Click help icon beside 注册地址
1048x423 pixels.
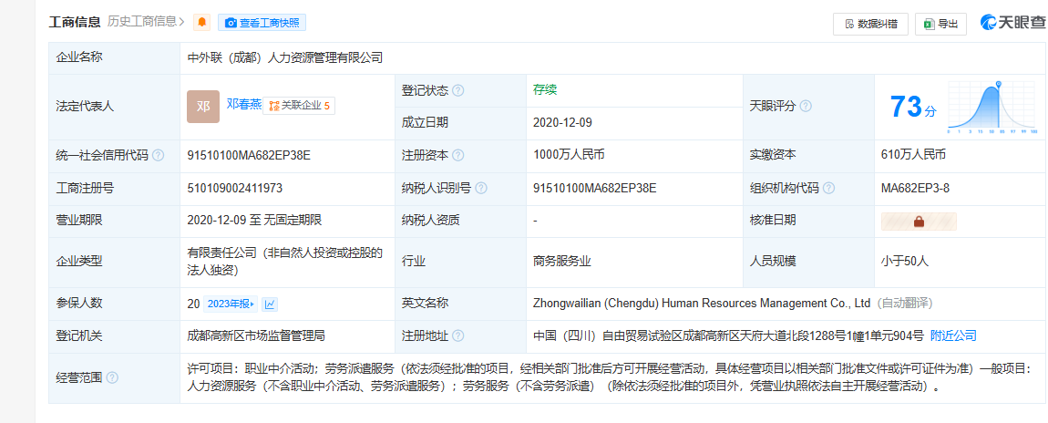(x=457, y=335)
